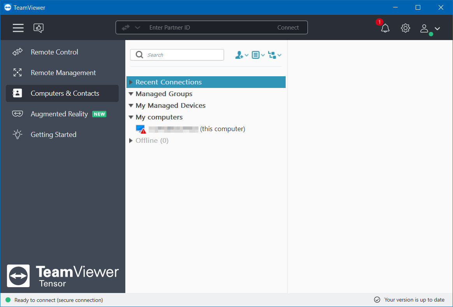
Task: Expand Offline (0) group
Action: click(131, 140)
